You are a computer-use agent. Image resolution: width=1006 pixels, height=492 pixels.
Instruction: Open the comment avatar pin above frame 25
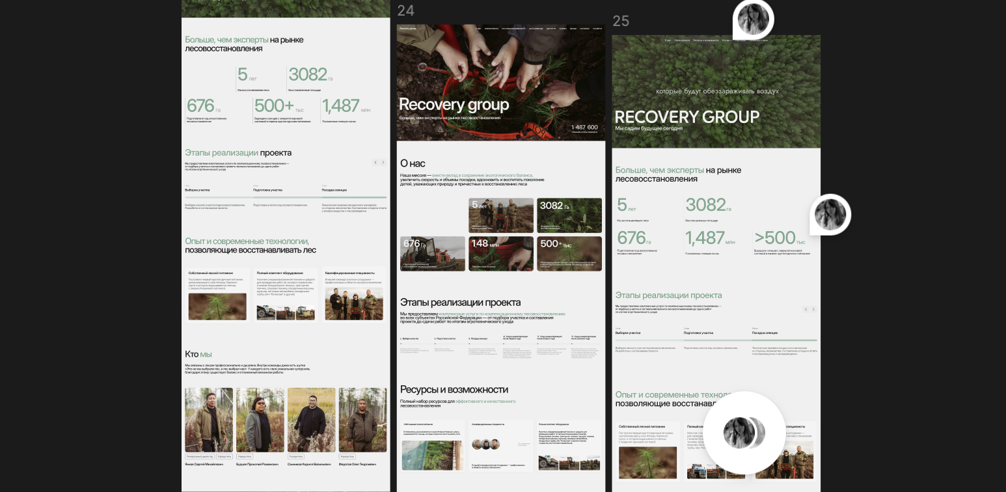(x=753, y=20)
